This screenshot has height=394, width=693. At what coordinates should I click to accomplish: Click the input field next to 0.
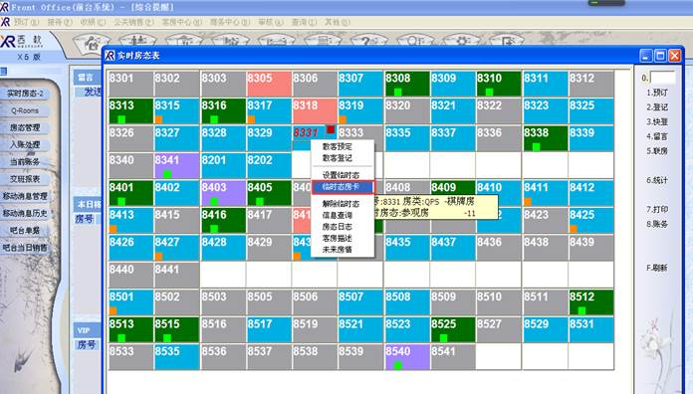tap(662, 78)
